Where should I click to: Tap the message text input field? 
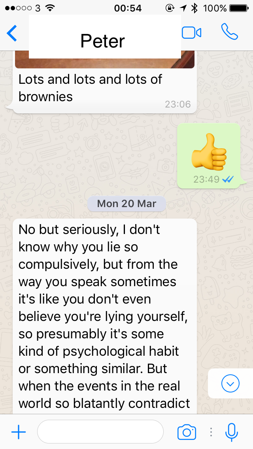tap(100, 432)
